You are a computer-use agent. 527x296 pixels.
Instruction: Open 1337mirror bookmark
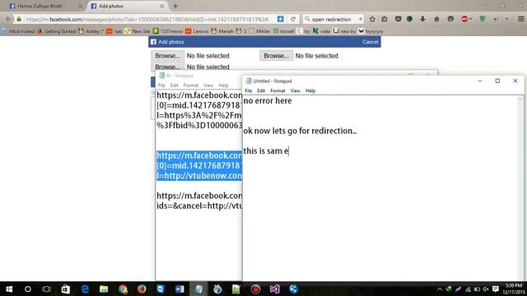pos(168,31)
